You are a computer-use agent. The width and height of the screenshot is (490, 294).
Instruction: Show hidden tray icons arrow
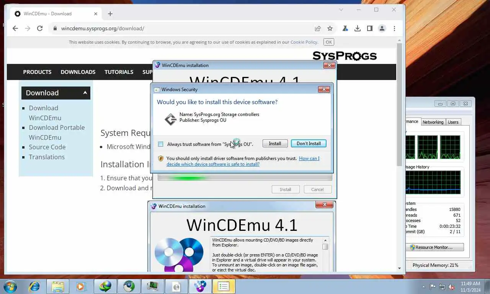(x=423, y=287)
